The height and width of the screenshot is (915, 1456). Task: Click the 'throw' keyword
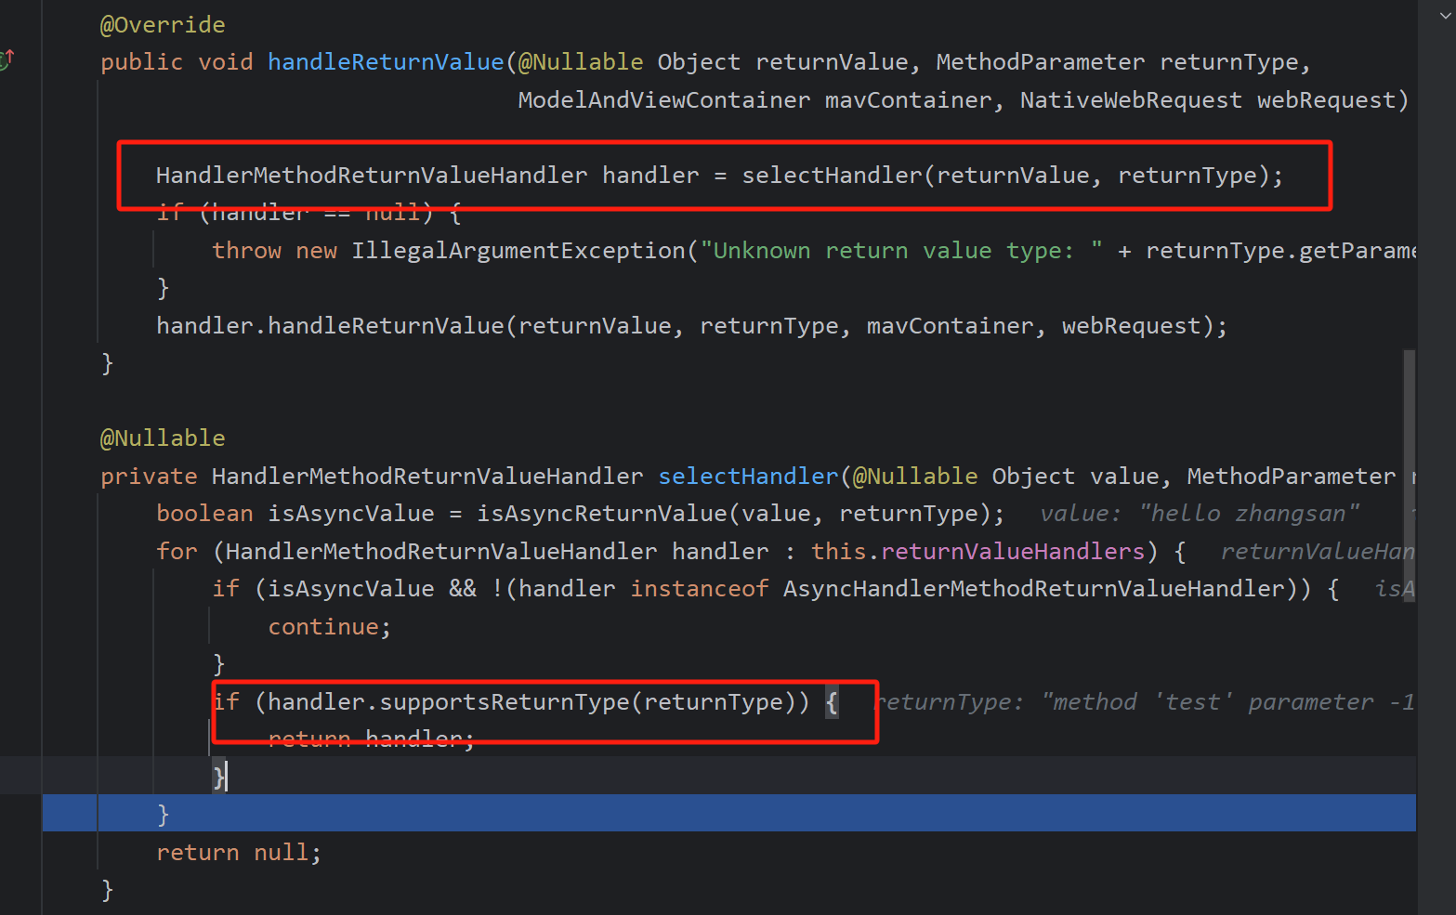[x=246, y=251]
